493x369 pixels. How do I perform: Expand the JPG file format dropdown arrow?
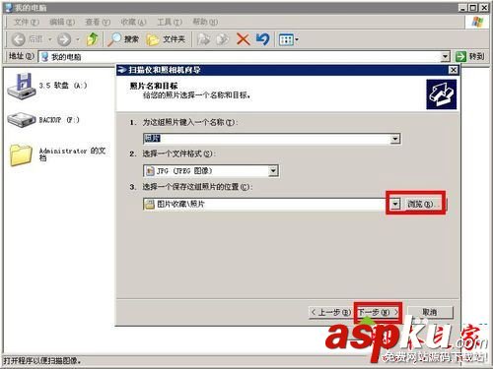(273, 170)
